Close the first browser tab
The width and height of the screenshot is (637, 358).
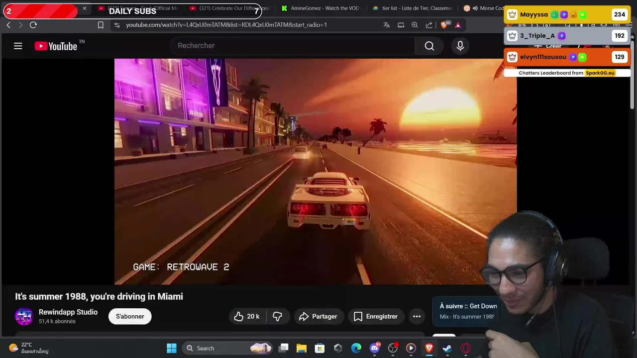[85, 8]
